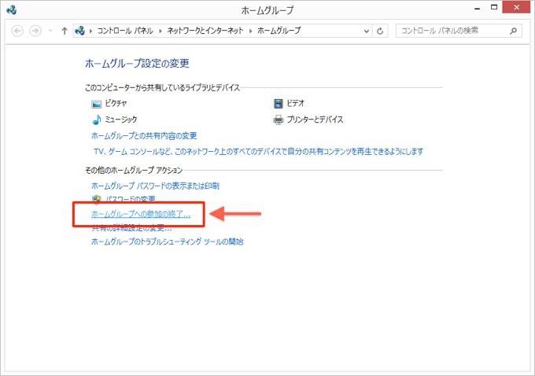Click the ミュージック note icon
The height and width of the screenshot is (376, 535).
[x=97, y=120]
